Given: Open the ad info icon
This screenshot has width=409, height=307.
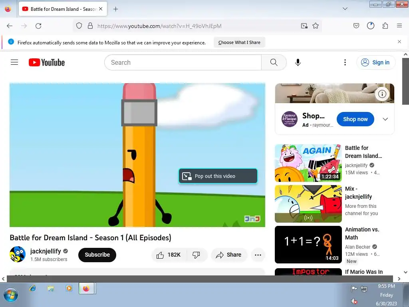Looking at the screenshot, I should pyautogui.click(x=382, y=94).
